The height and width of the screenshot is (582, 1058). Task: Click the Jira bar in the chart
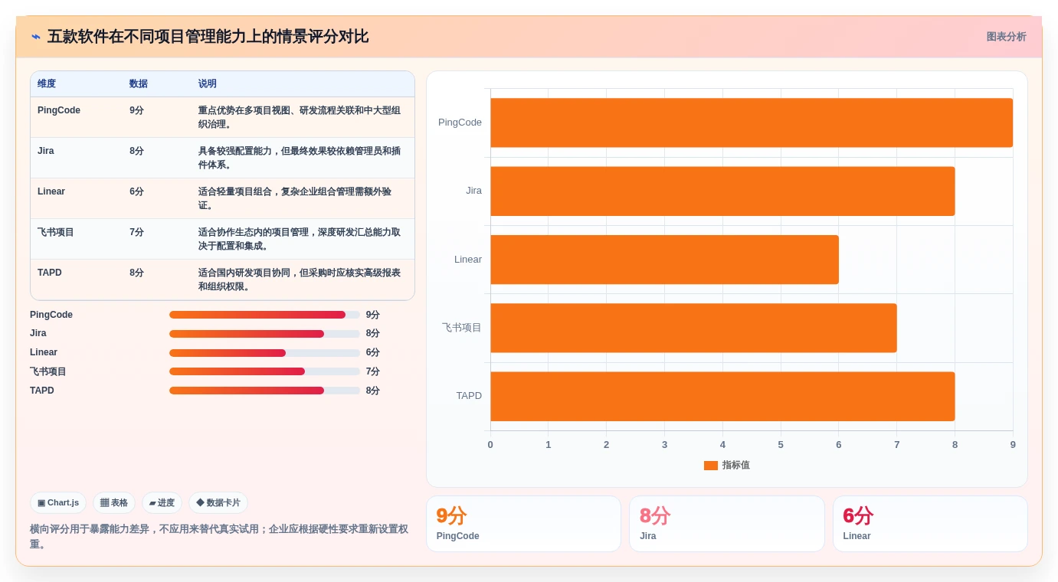coord(722,191)
